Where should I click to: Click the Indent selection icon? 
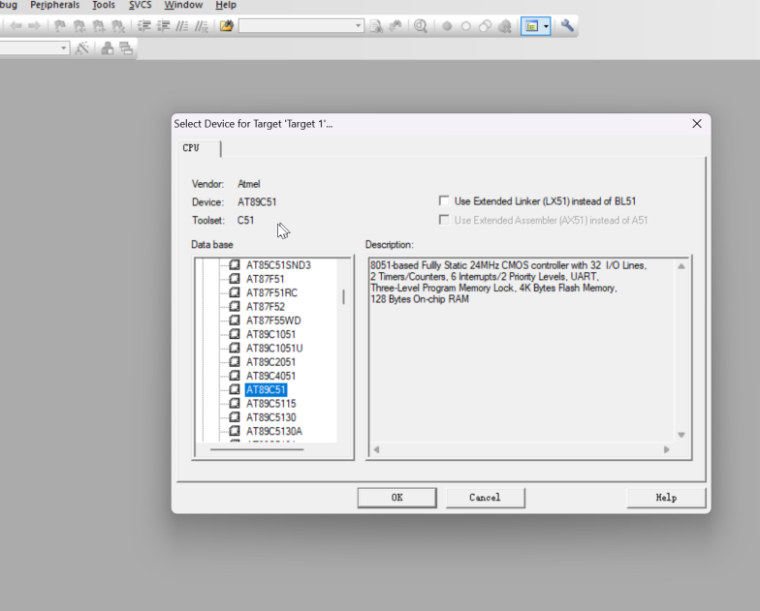(143, 26)
